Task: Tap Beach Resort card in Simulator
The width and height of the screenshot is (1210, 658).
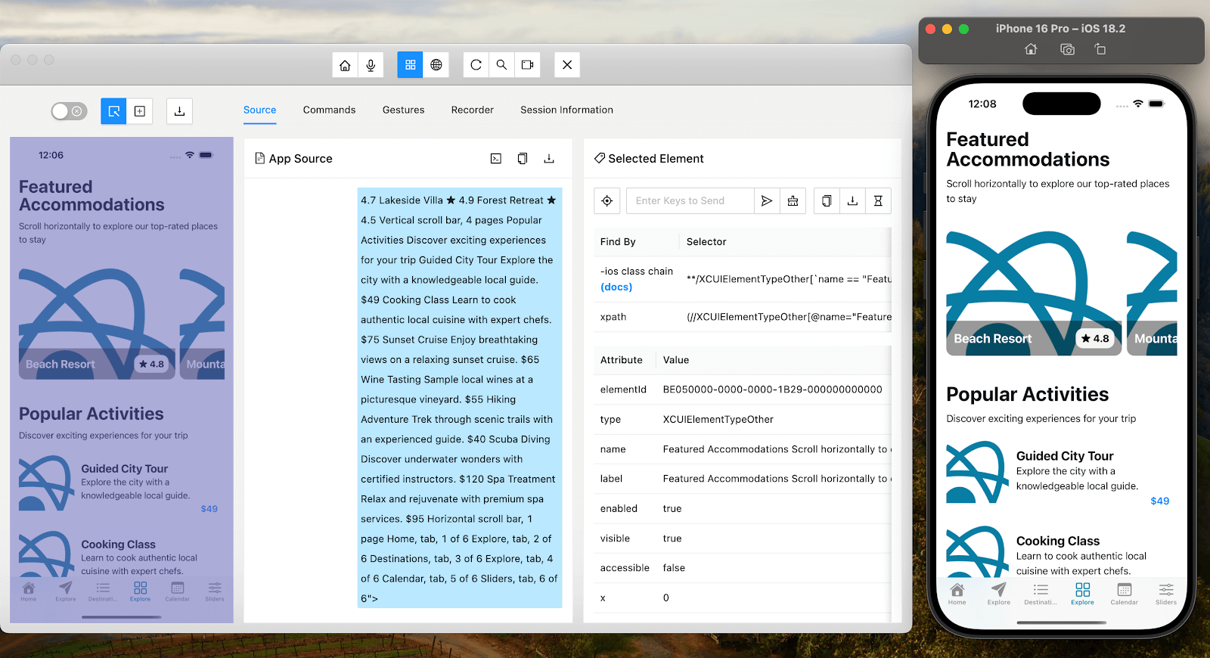Action: tap(1035, 293)
